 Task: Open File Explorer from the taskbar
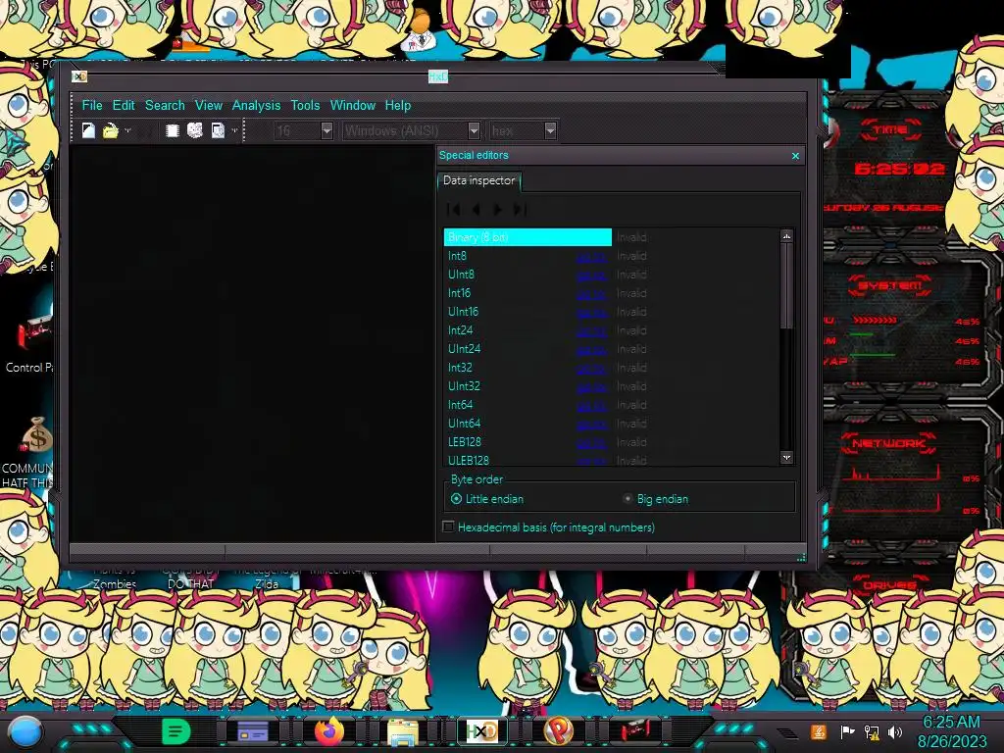(x=403, y=731)
